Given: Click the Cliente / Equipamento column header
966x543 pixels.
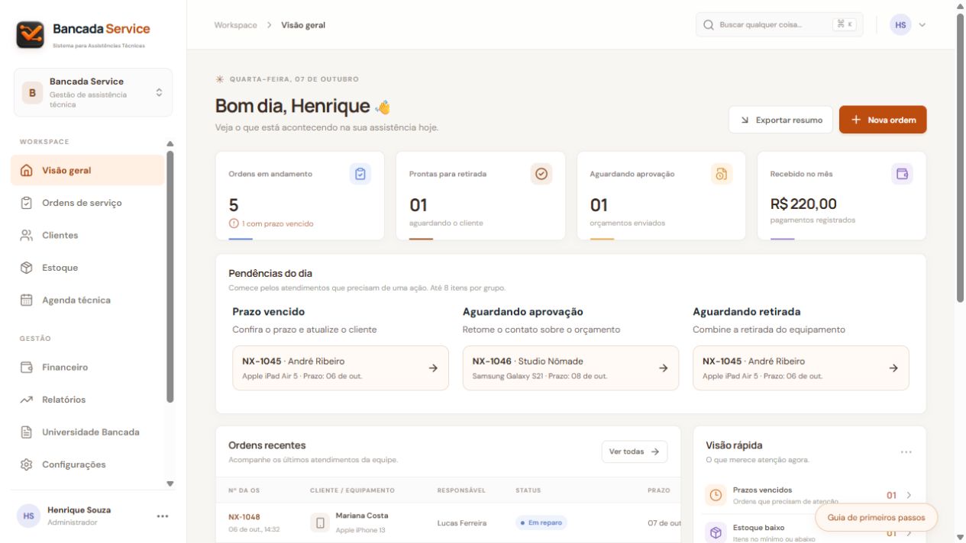Looking at the screenshot, I should 352,490.
